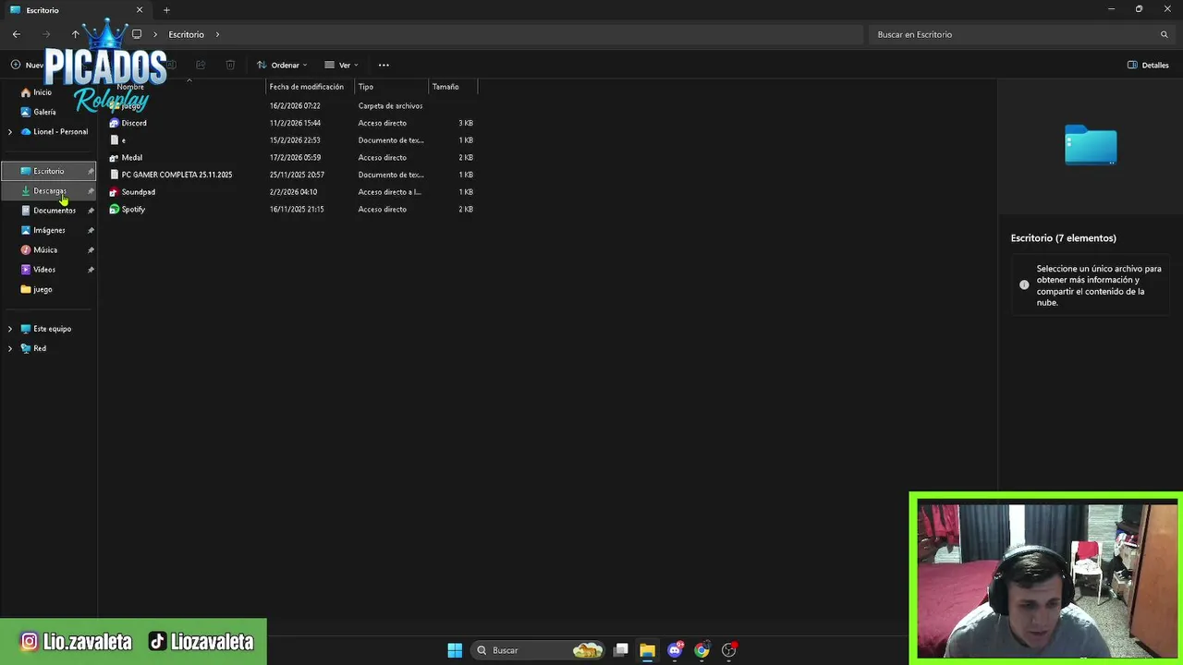Sort by Fecha de modificación column
The height and width of the screenshot is (665, 1183).
307,87
